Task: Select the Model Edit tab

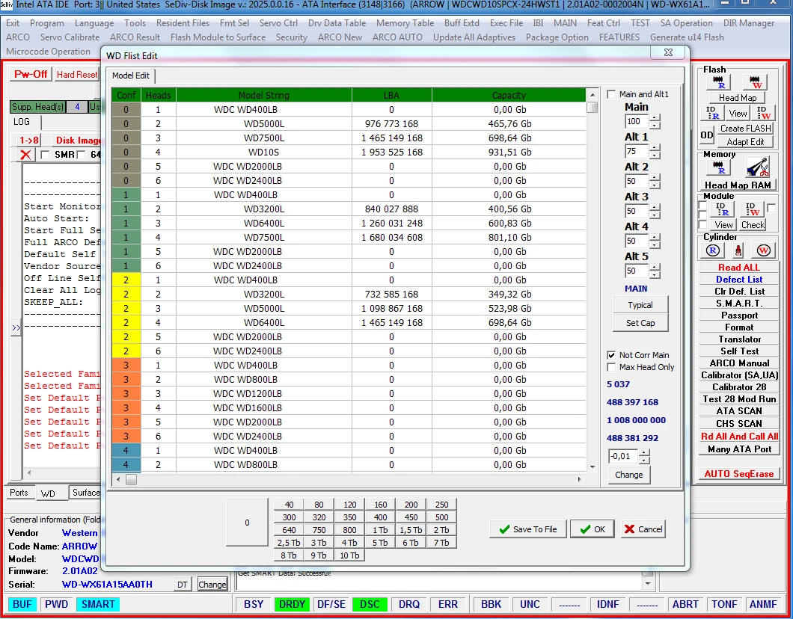Action: pyautogui.click(x=131, y=76)
